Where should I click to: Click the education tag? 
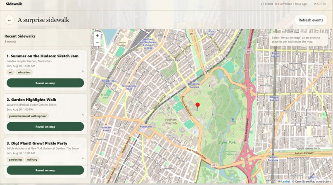24,72
